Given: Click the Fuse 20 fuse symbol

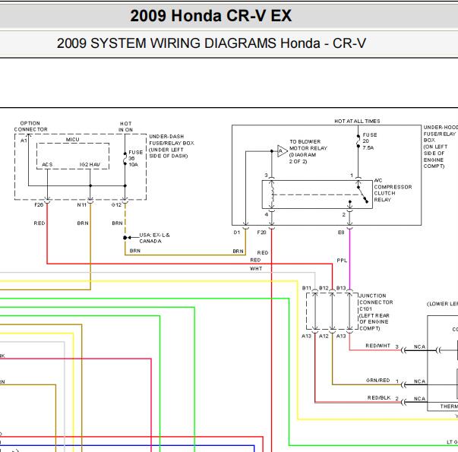Looking at the screenshot, I should click(x=358, y=141).
